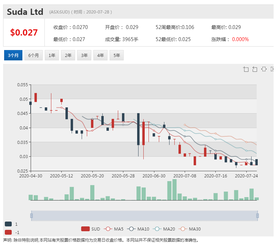
Task: Click the 2020-07-24 date axis label
Action: [x=246, y=176]
